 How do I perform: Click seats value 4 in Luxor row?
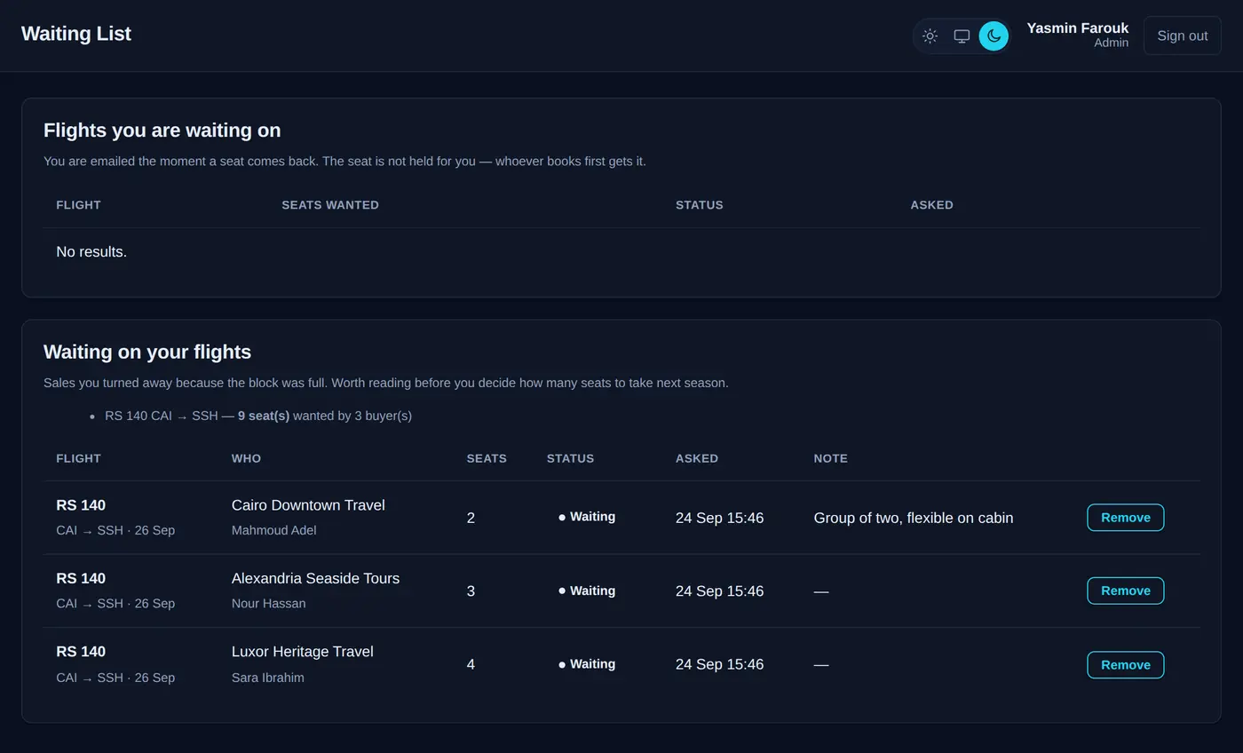click(x=471, y=664)
